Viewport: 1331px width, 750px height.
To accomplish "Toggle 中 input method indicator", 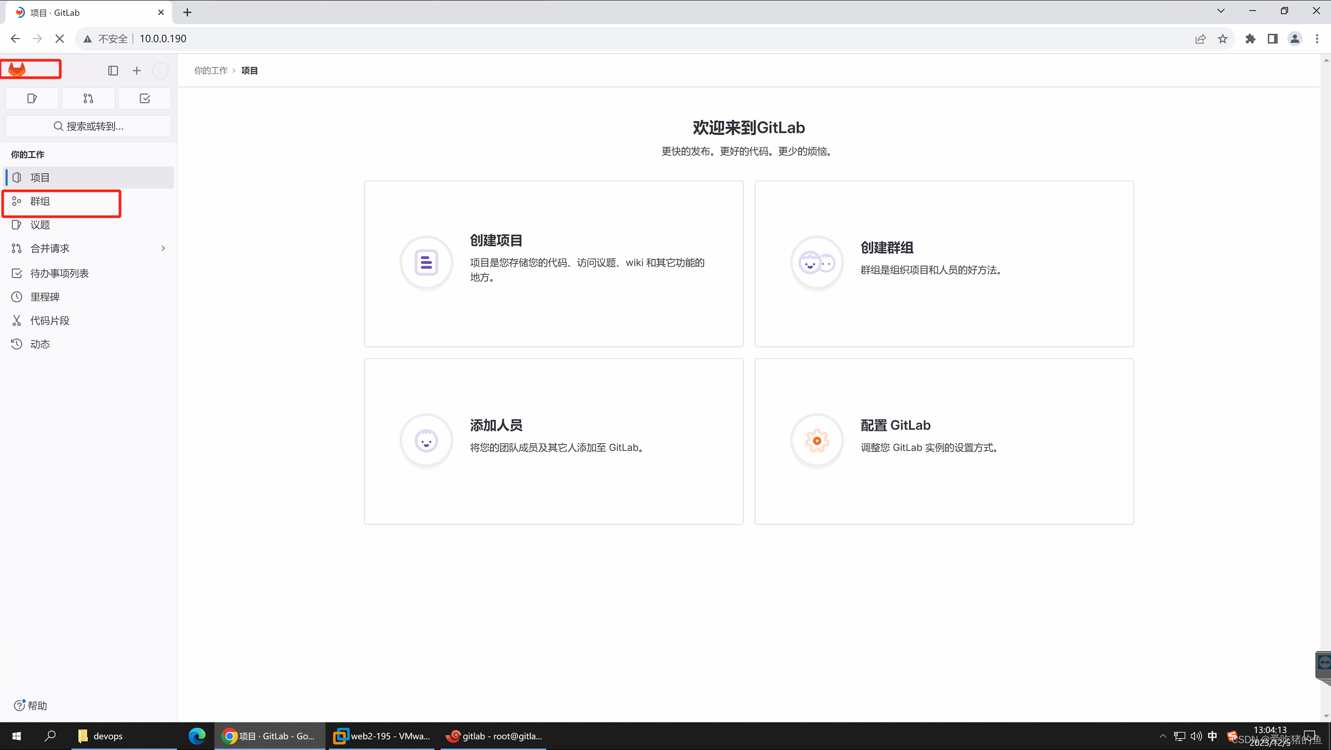I will coord(1213,736).
